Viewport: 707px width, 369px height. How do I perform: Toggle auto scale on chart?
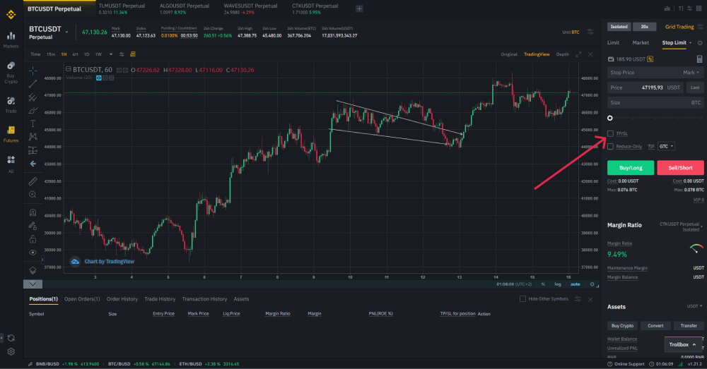click(x=575, y=284)
